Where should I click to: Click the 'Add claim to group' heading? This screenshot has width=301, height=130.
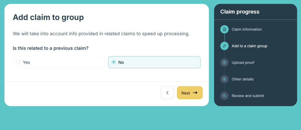[x=48, y=17]
